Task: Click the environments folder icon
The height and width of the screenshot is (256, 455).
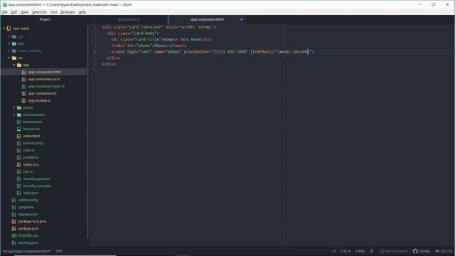Action: 19,114
